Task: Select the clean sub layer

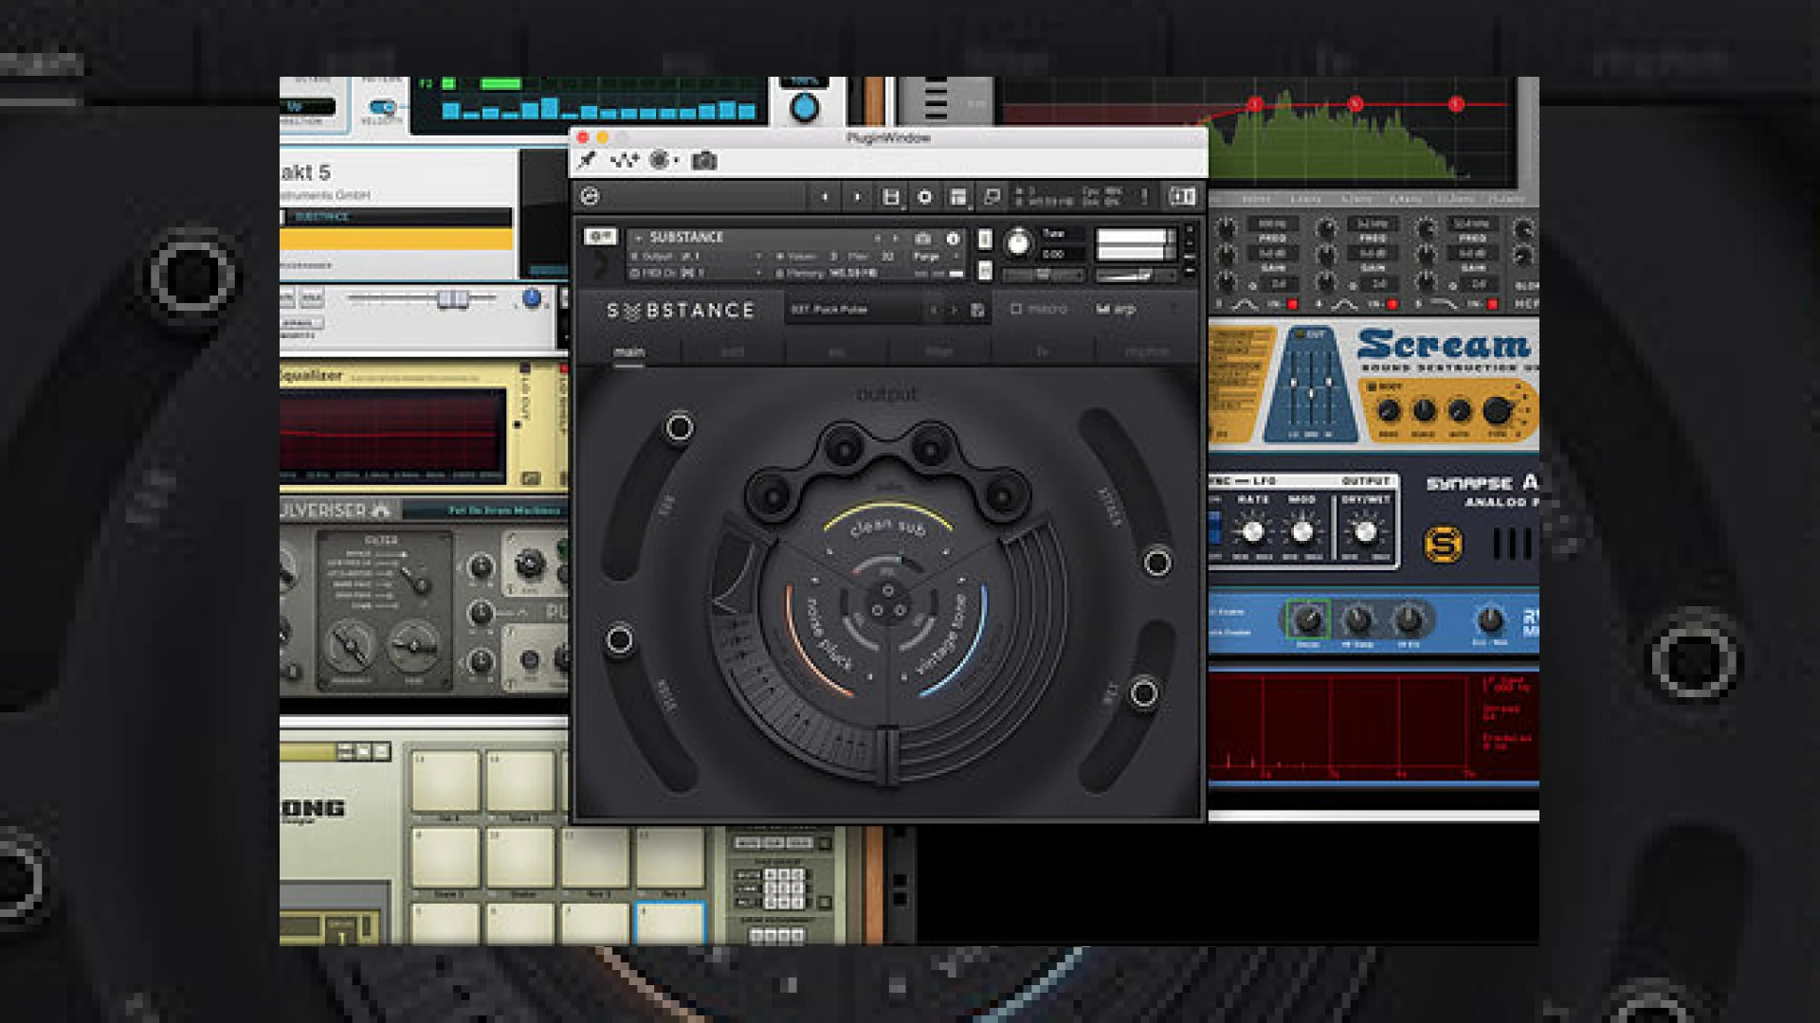Action: coord(886,525)
